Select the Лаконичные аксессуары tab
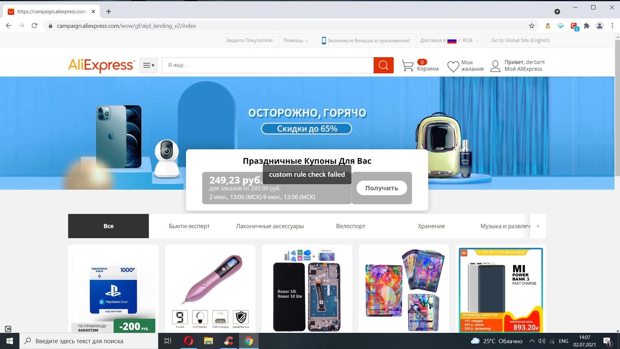The width and height of the screenshot is (620, 349). click(270, 226)
